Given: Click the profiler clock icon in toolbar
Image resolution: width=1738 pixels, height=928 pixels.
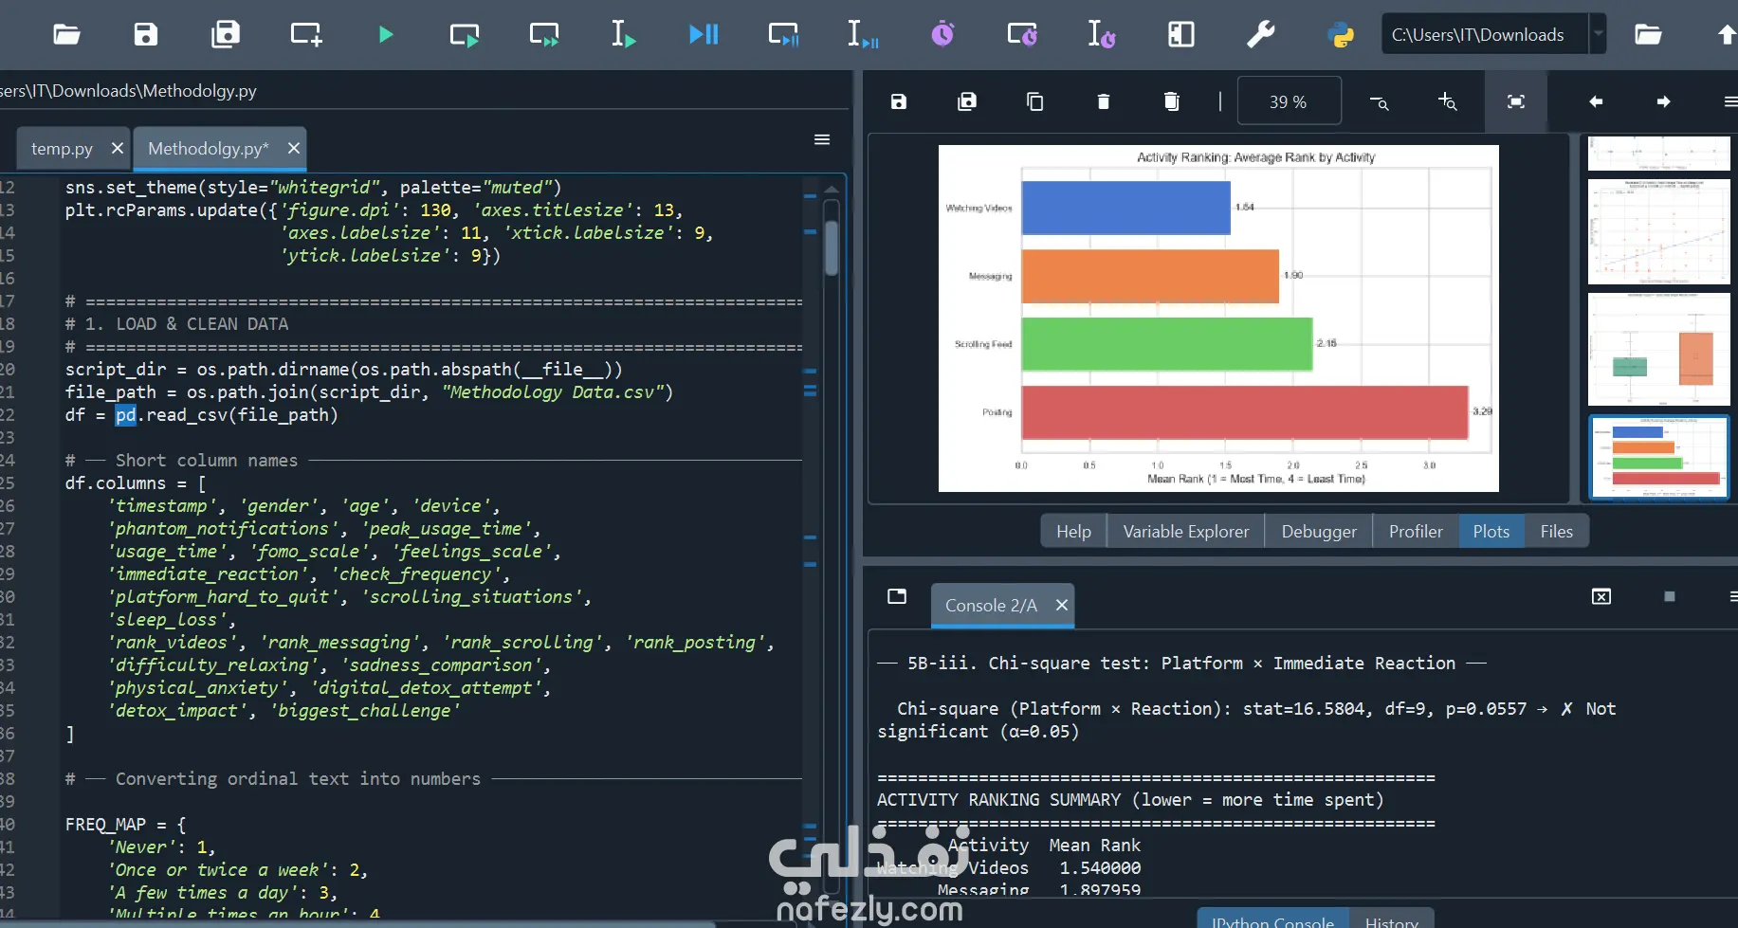Looking at the screenshot, I should [942, 35].
